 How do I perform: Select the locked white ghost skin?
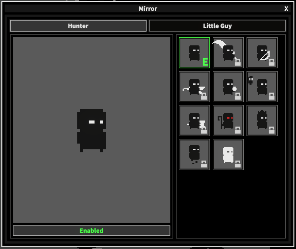228,155
